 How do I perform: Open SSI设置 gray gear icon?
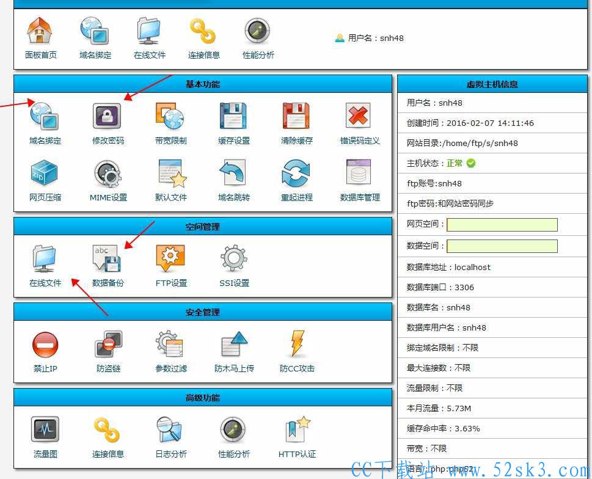click(234, 258)
